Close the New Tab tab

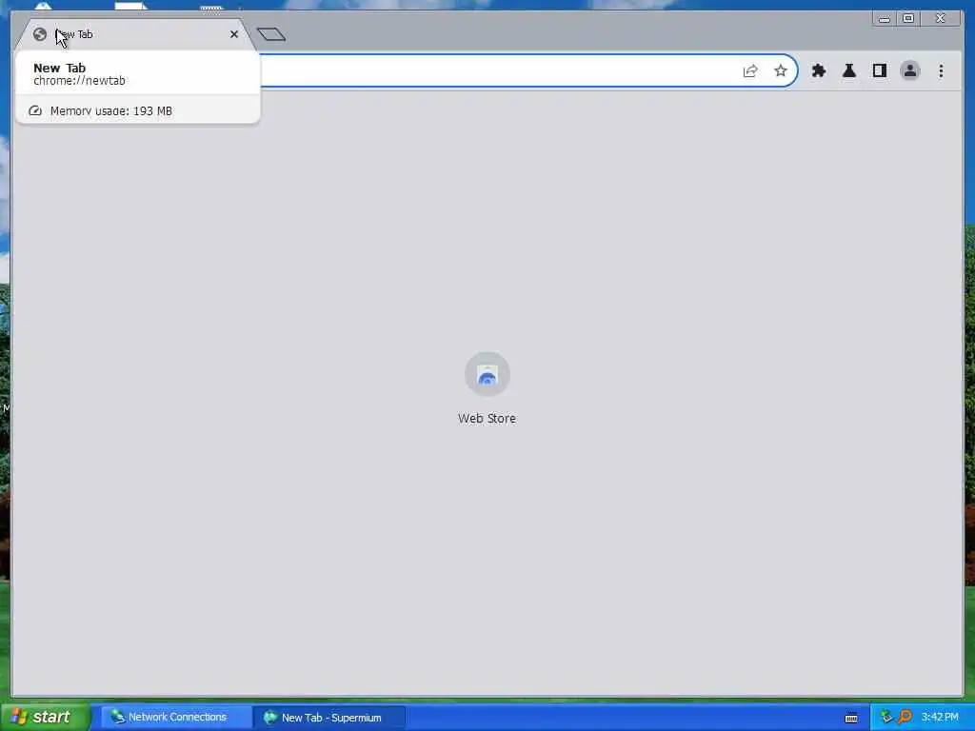click(234, 34)
